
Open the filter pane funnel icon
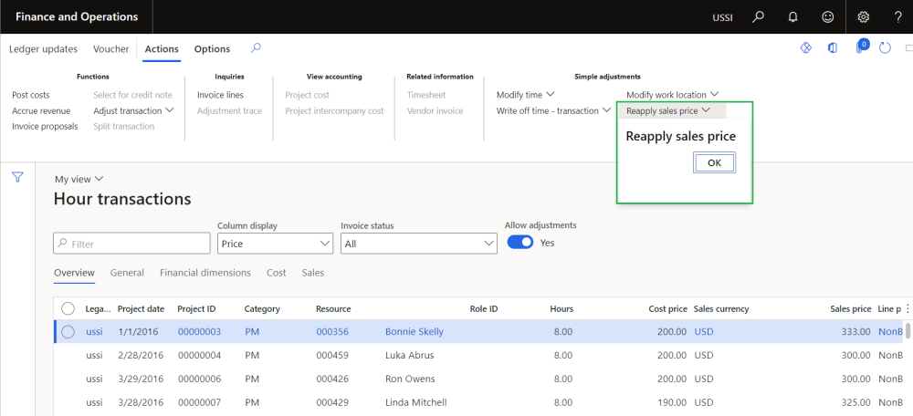[x=16, y=178]
